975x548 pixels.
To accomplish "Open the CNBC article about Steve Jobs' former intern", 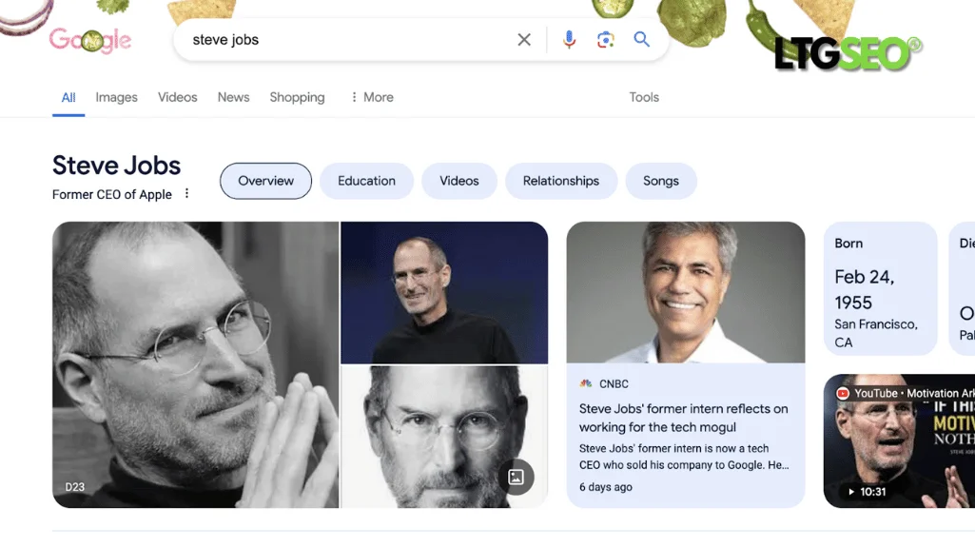I will (x=683, y=417).
